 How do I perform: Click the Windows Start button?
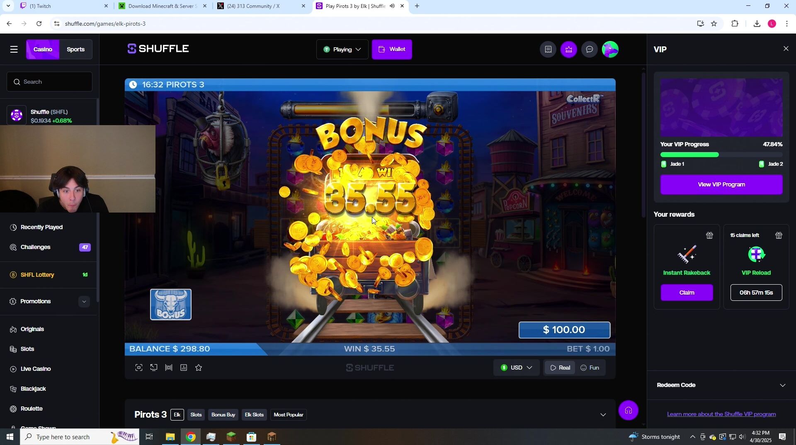tap(10, 437)
